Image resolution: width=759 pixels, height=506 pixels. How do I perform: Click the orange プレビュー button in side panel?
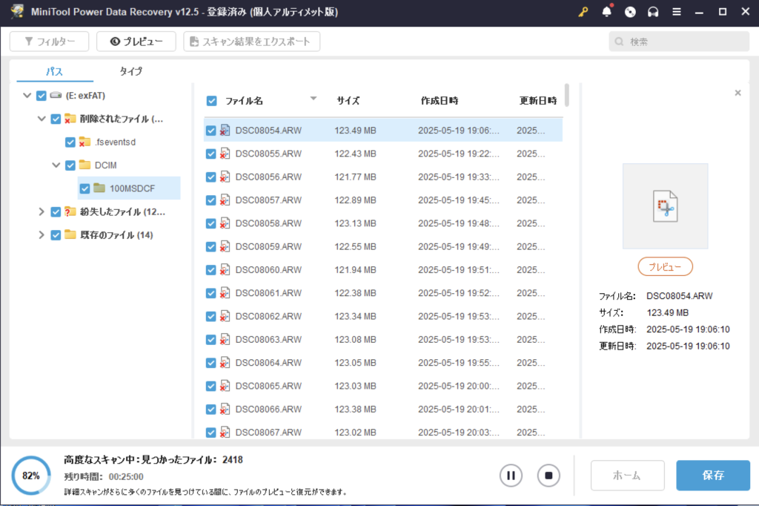click(665, 266)
